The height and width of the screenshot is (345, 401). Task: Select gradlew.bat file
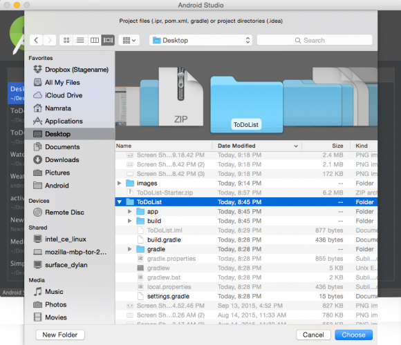[x=246, y=277]
